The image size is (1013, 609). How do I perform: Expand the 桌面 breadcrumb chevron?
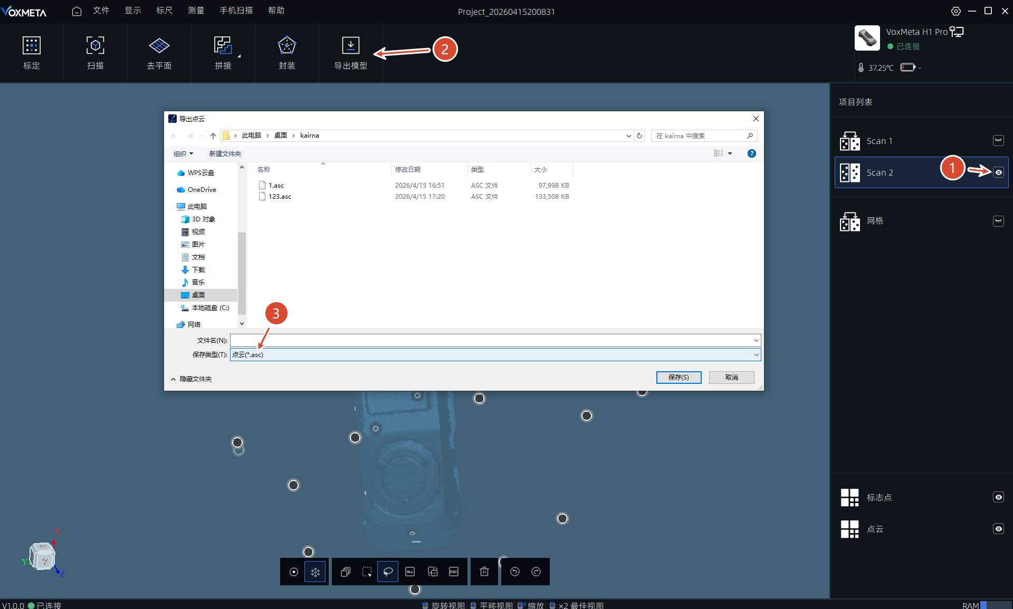point(293,136)
